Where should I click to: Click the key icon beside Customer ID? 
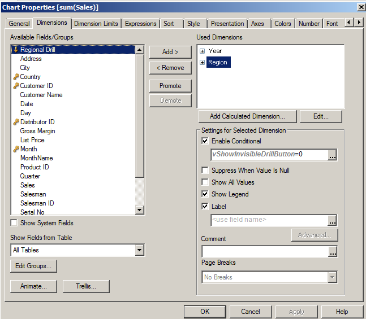(x=16, y=86)
